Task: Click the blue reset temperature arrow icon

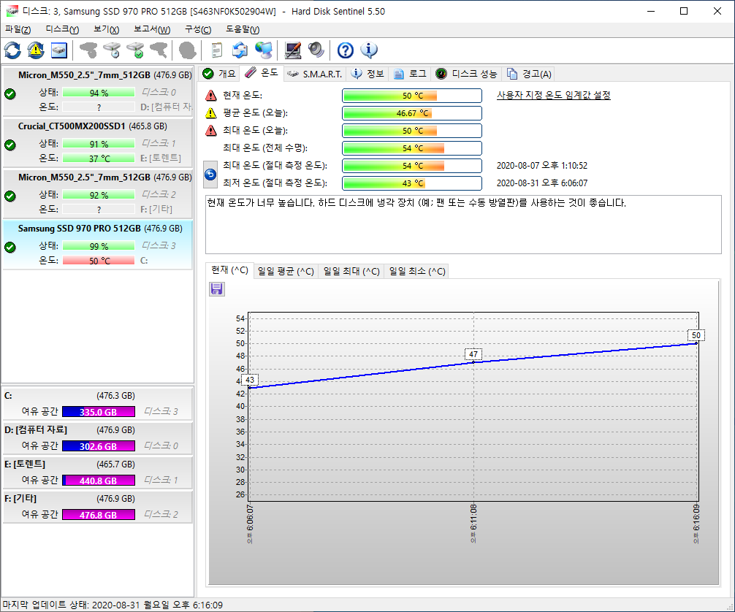Action: 210,175
